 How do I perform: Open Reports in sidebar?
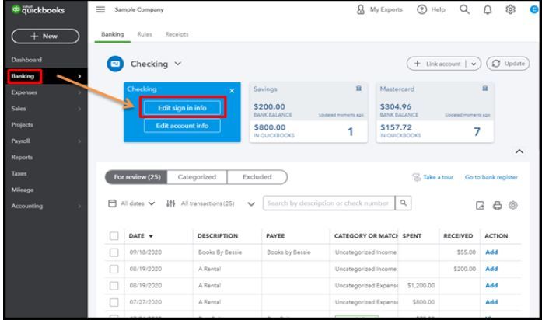[x=22, y=157]
